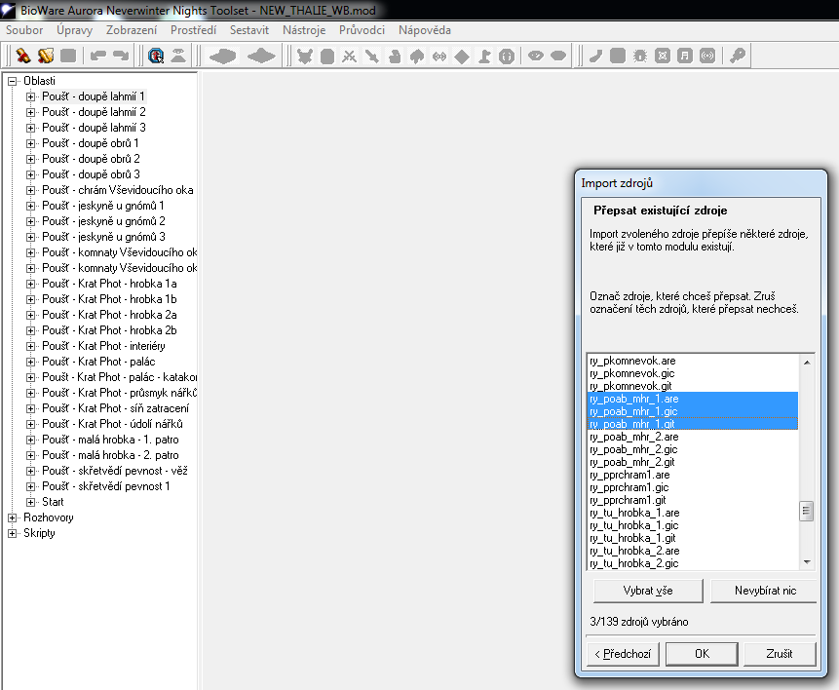
Task: Click the crossed swords toolbar icon
Action: click(349, 56)
